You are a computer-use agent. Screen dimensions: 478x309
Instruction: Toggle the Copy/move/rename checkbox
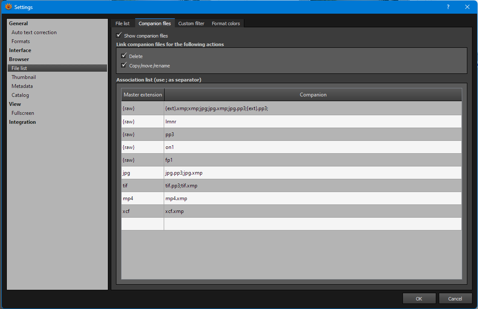point(124,65)
